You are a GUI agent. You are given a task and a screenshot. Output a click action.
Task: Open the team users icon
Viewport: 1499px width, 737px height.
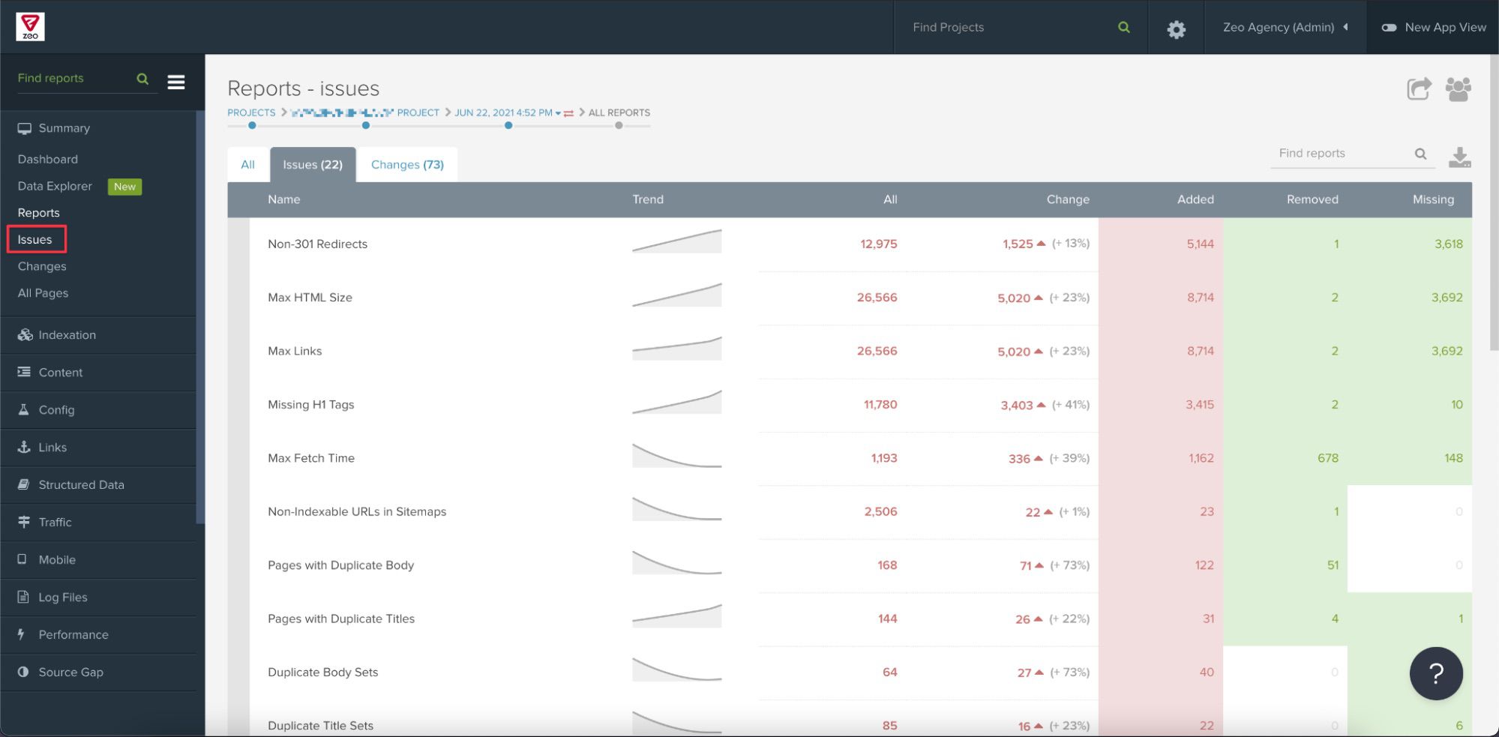[x=1458, y=89]
